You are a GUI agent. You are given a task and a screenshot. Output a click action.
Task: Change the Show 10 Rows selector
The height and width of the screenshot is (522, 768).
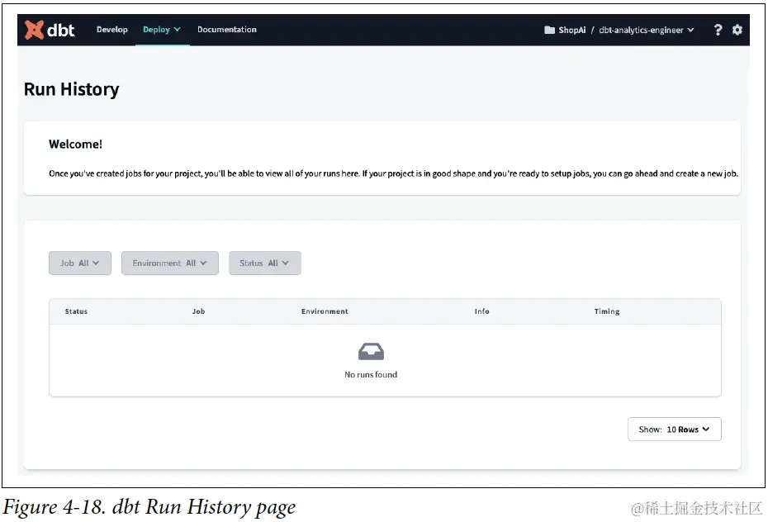[674, 429]
